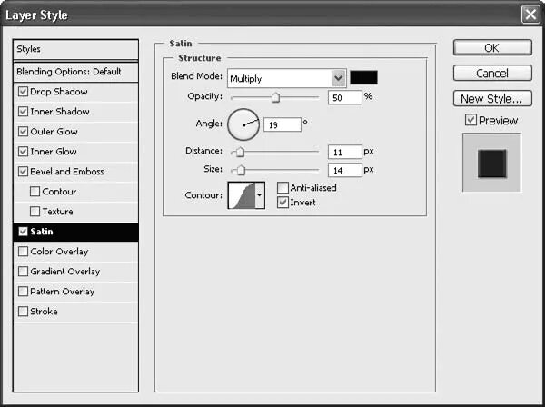
Task: Select the Drop Shadow label
Action: [x=59, y=92]
